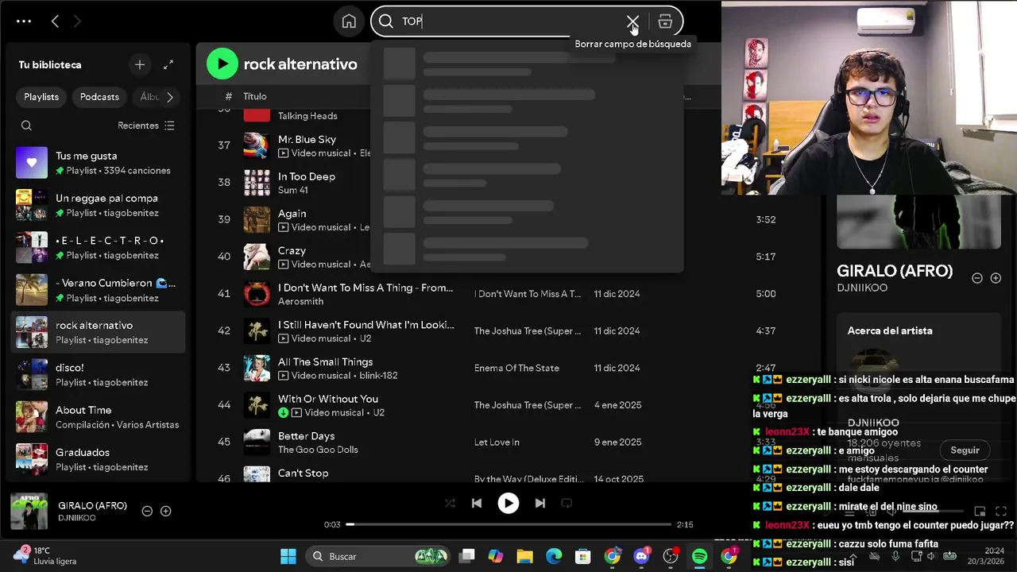Screen dimensions: 1017x572
Task: Open DJNIIKOO under the now-playing bar title
Action: tap(77, 518)
